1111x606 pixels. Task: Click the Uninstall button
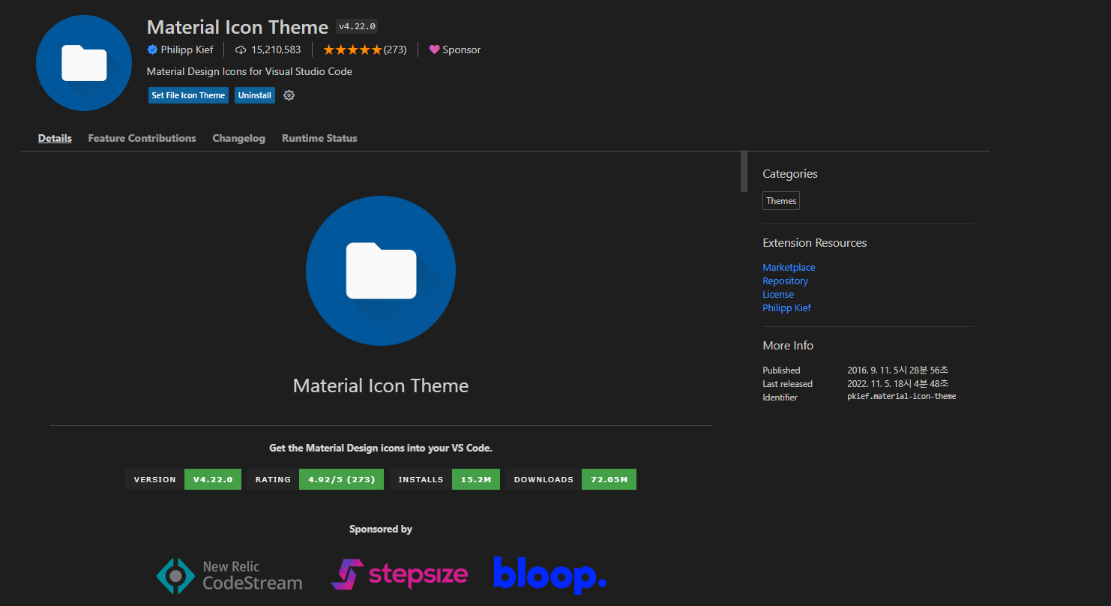point(255,95)
